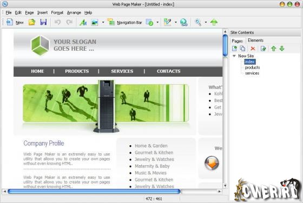Screen dimensions: 303x203
Task: Open the Format menu
Action: click(57, 13)
